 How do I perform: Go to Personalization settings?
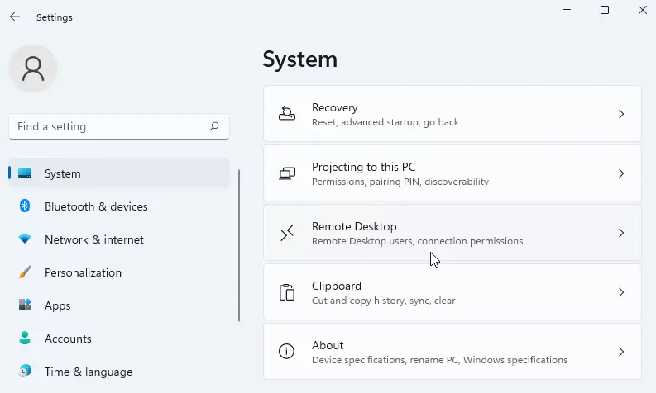pyautogui.click(x=119, y=272)
